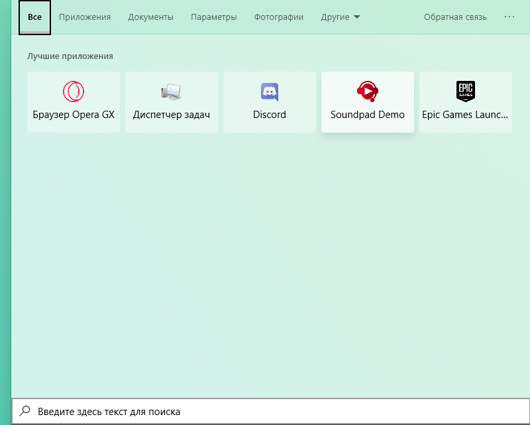Click the Диспетчер задач label
Image resolution: width=530 pixels, height=425 pixels.
coord(172,115)
